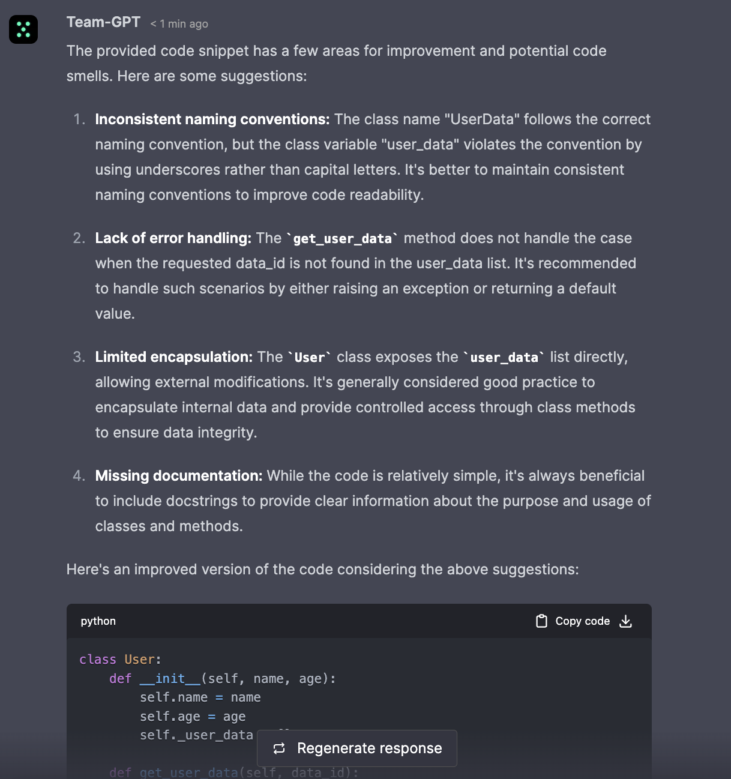Click the 'self.age = age' code line
The height and width of the screenshot is (779, 731).
click(193, 717)
